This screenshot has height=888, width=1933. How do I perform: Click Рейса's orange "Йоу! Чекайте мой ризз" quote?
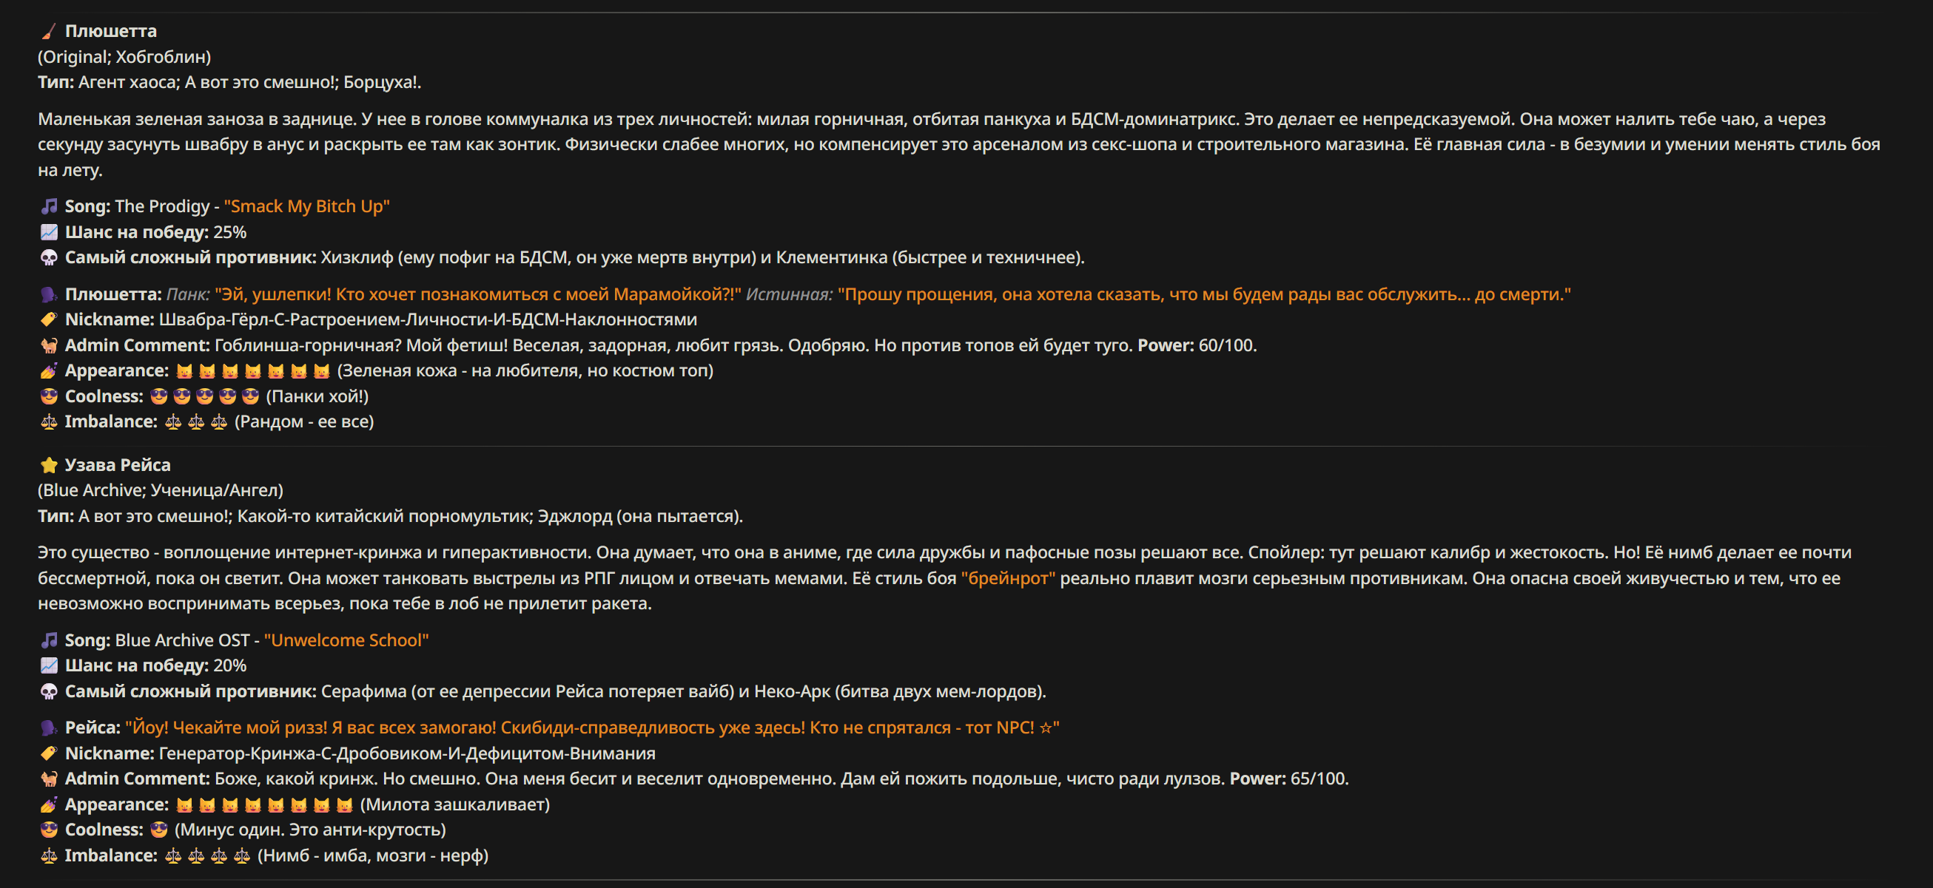(592, 728)
